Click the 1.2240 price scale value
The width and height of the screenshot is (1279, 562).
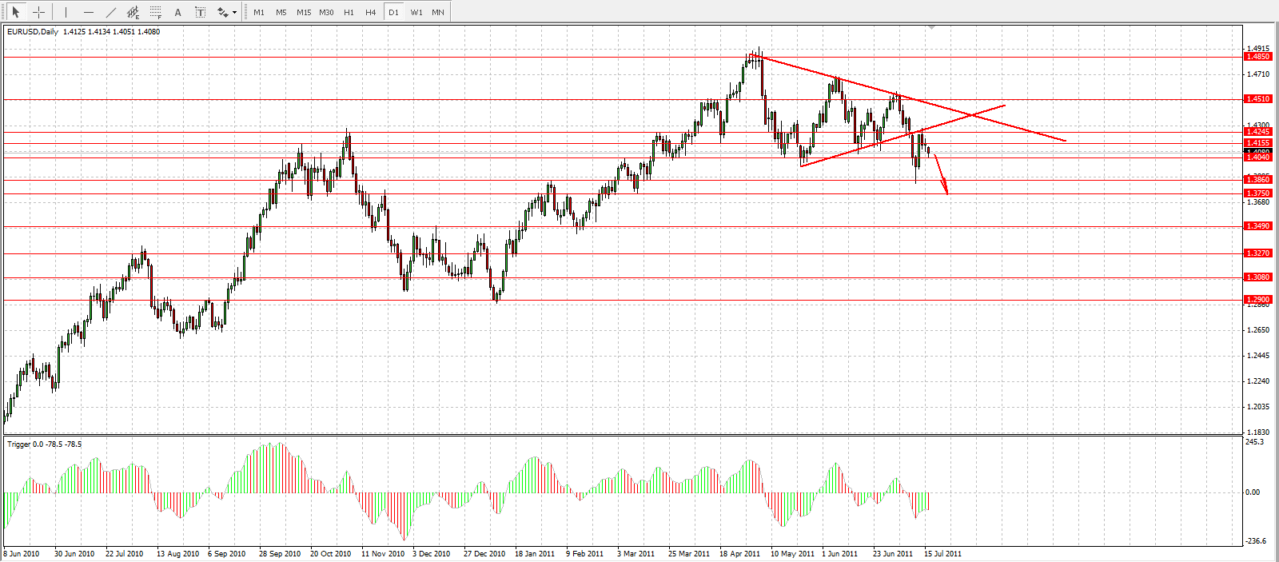(1258, 381)
